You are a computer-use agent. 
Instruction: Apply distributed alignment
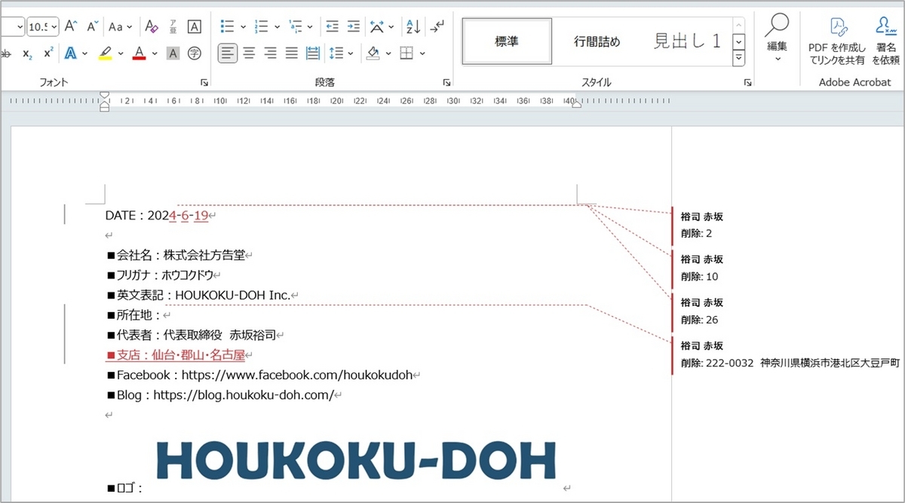[313, 54]
